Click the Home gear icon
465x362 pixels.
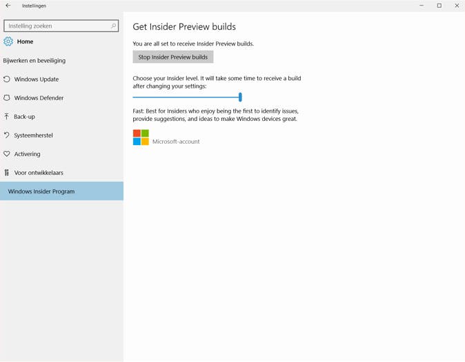8,41
